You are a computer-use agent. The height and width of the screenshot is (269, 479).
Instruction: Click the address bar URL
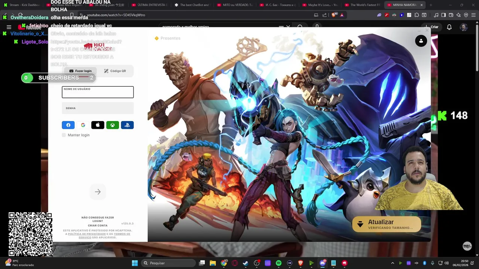point(116,15)
